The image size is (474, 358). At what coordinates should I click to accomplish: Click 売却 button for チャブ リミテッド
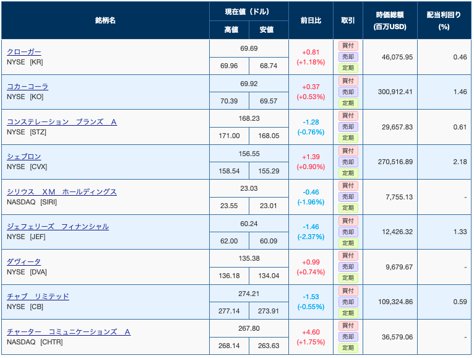click(348, 302)
